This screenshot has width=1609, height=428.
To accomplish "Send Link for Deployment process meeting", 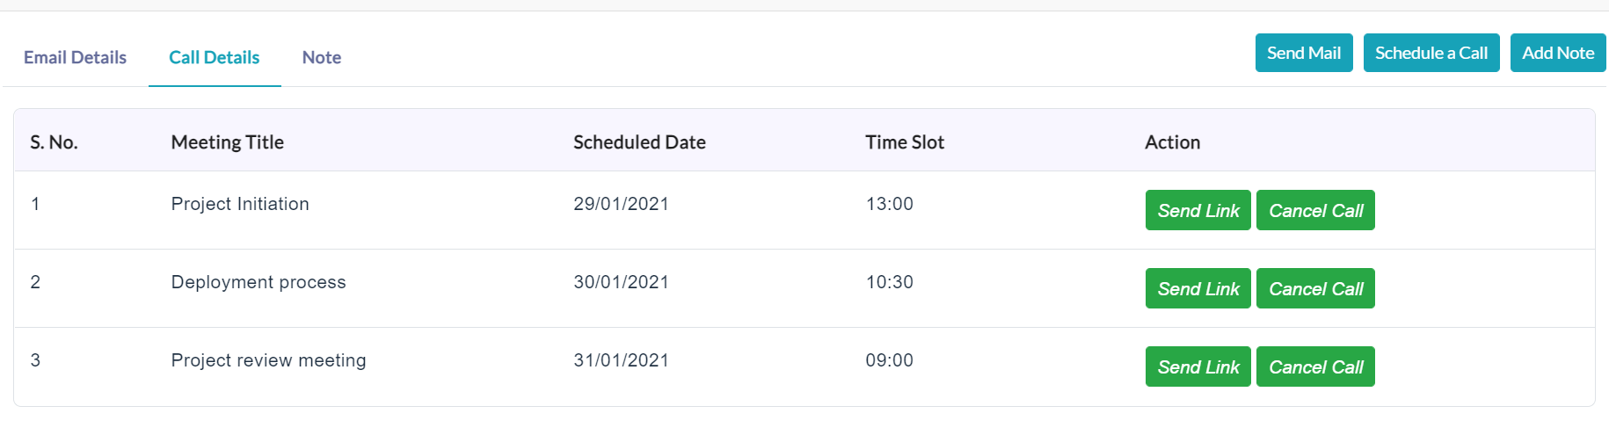I will pos(1198,288).
